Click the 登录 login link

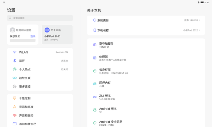33,36
